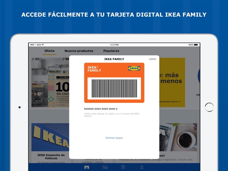Image resolution: width=228 pixels, height=171 pixels.
Task: Switch to the Oferta tab
Action: (x=49, y=51)
